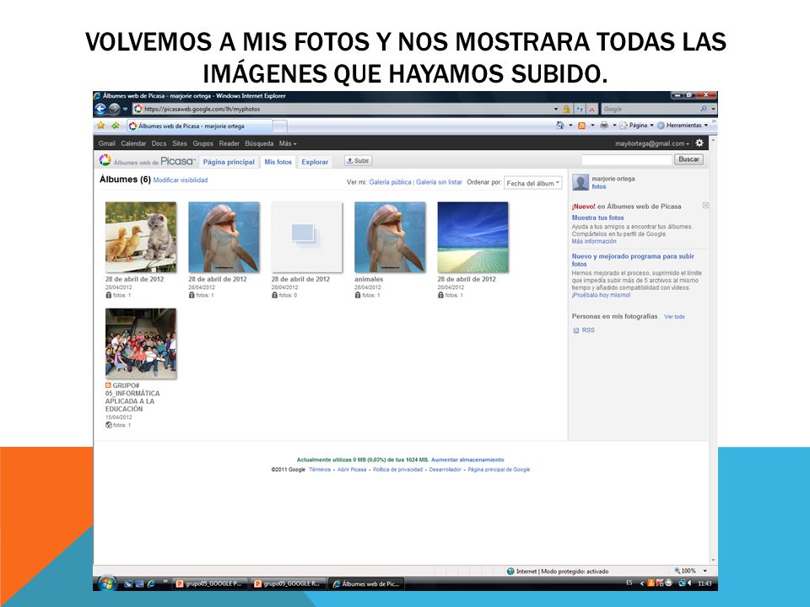Go to Docs in the Google bar

tap(159, 143)
